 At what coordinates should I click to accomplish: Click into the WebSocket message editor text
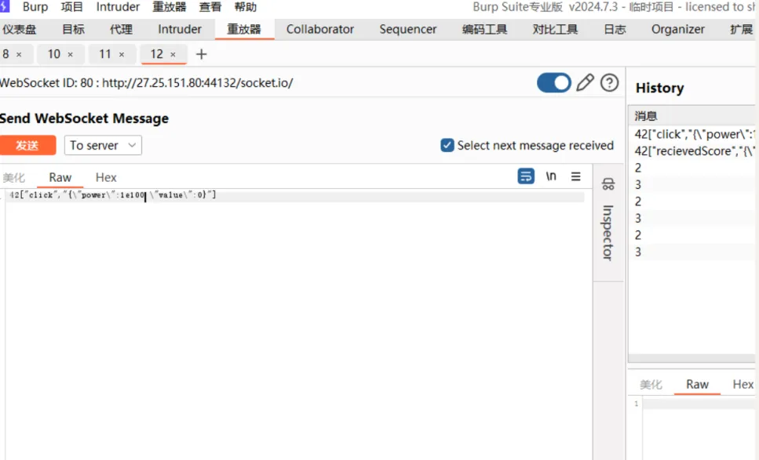tap(112, 194)
